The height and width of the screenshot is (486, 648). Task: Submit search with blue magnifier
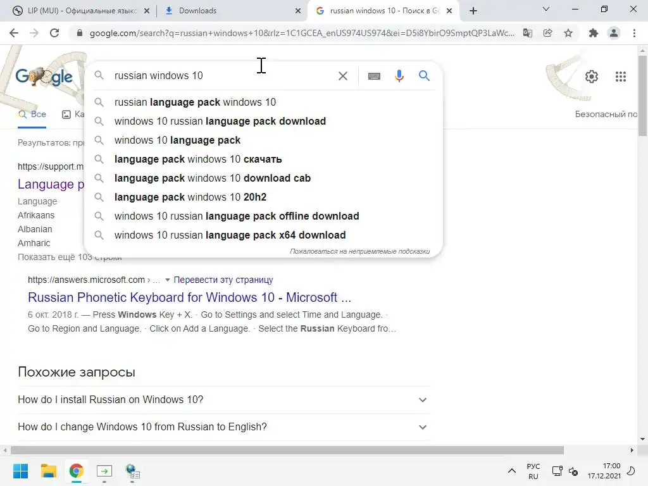[x=424, y=76]
